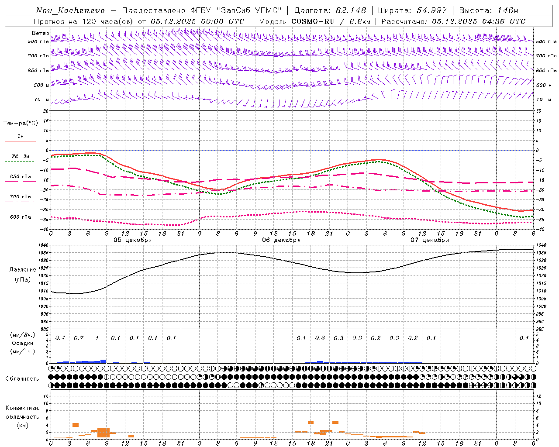Select the 'Предоставлено ФГБУ ЗапСиб УГМС' provider text
This screenshot has width=559, height=447.
[x=202, y=10]
